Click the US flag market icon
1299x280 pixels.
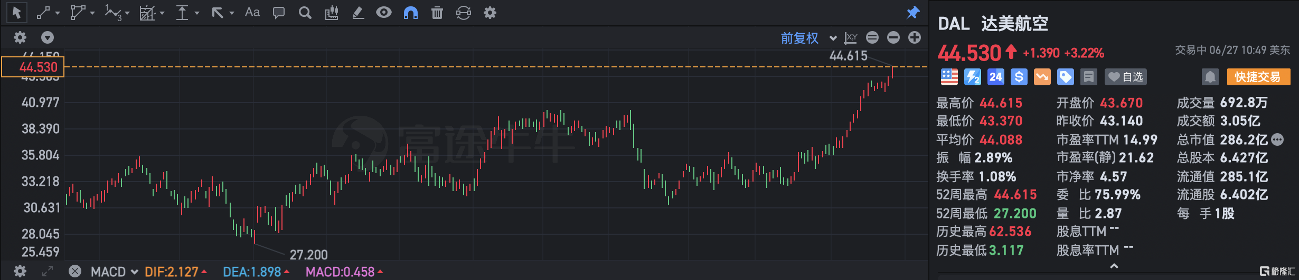949,77
